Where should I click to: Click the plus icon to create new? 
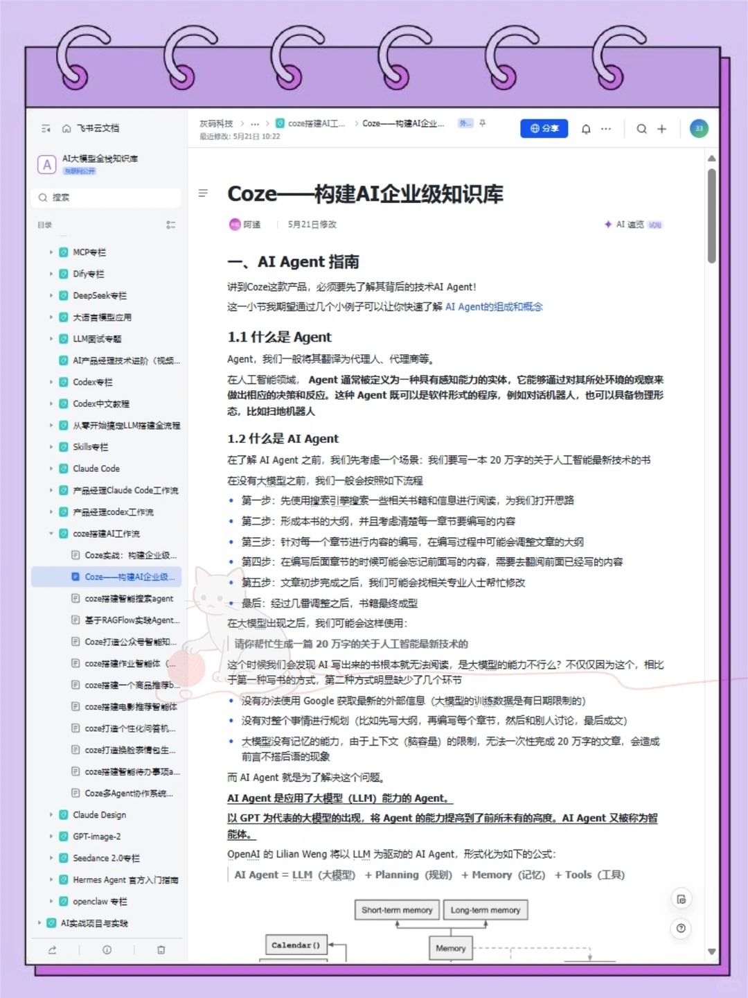[661, 129]
